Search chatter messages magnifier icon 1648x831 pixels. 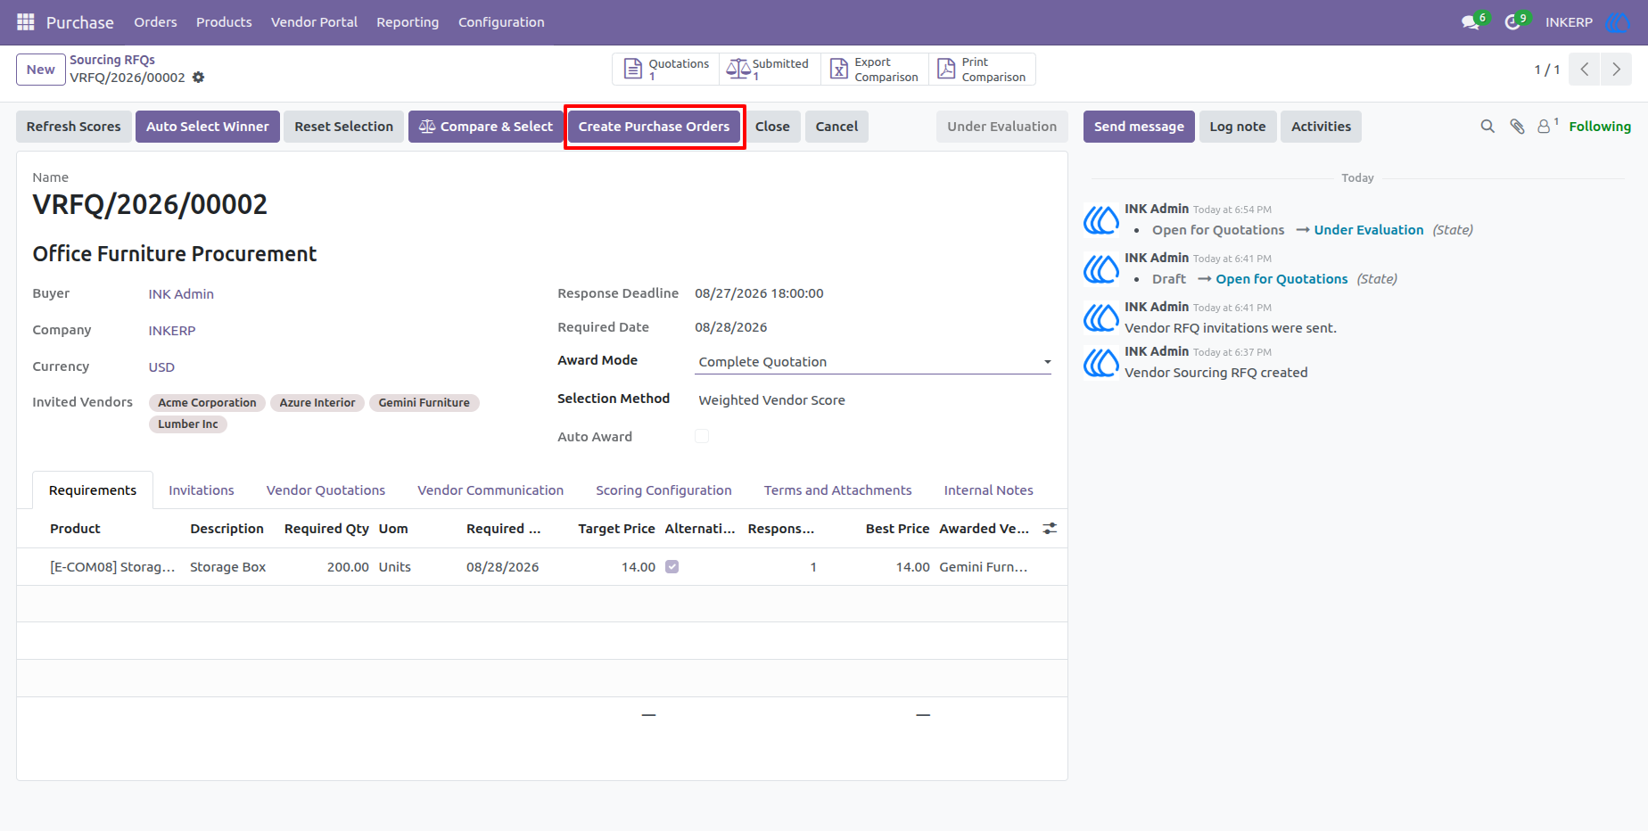click(1487, 127)
